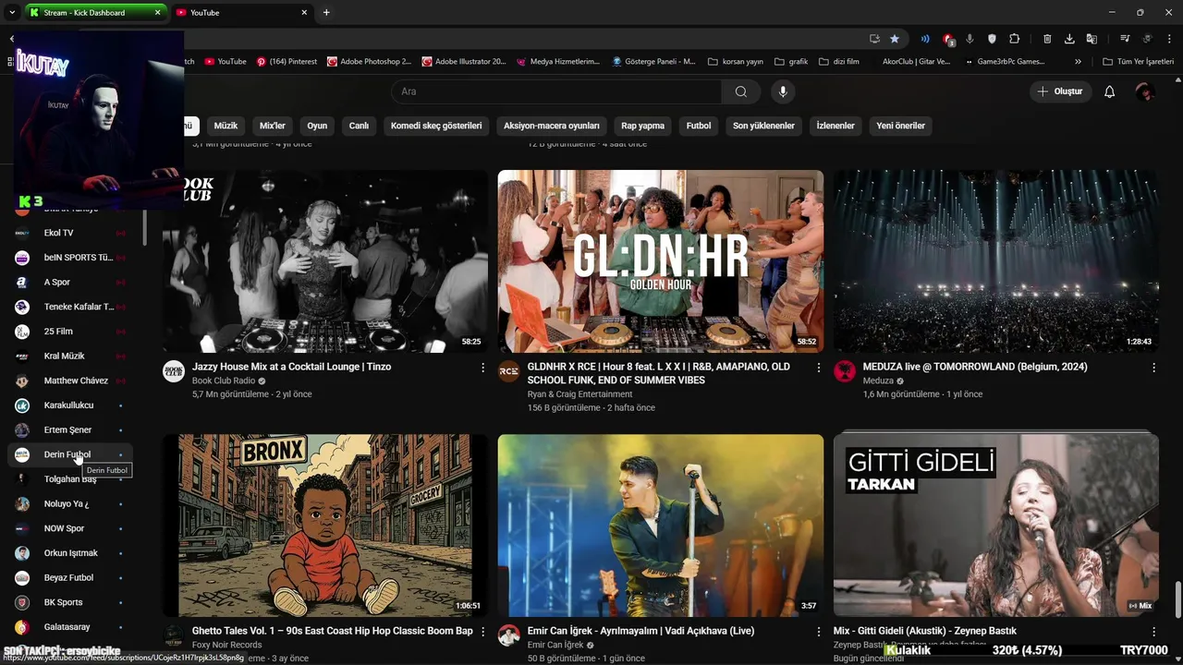1183x665 pixels.
Task: Open options for GLDNHR X RCE video
Action: click(818, 368)
